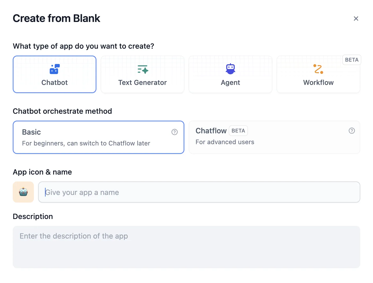The image size is (373, 283).
Task: Click the 'For advanced users' subtitle
Action: (225, 142)
